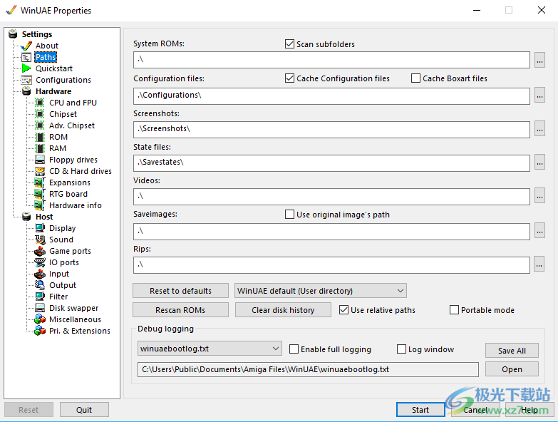Screen dimensions: 558x422
Task: Click the Floppy drives icon
Action: pyautogui.click(x=40, y=160)
